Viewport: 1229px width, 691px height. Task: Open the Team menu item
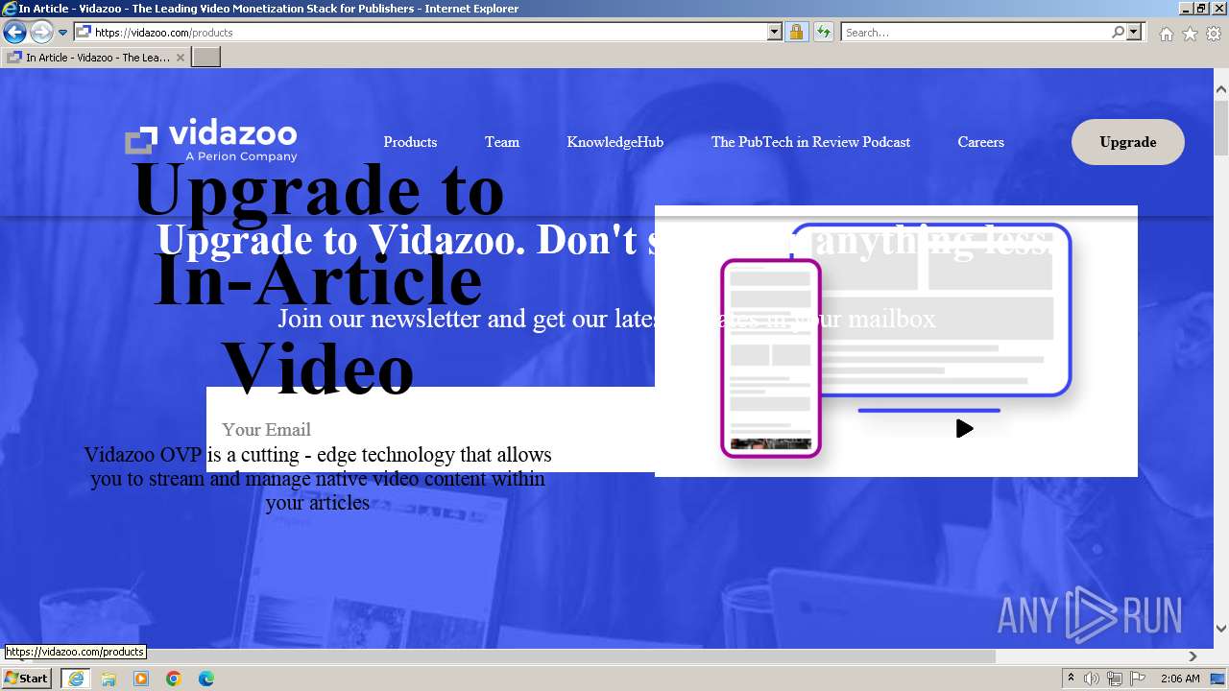(502, 142)
